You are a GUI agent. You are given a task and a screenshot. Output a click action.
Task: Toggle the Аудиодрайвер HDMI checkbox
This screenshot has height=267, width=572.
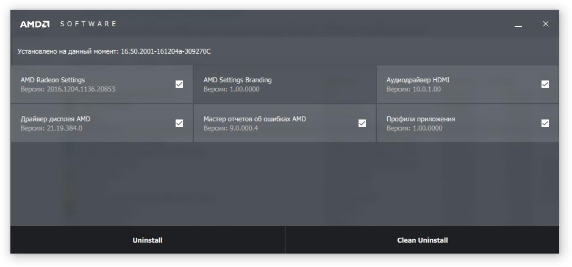545,84
